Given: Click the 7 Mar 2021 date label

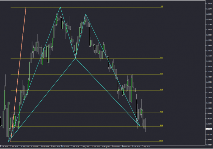Looking at the screenshot, I should (x=75, y=147).
